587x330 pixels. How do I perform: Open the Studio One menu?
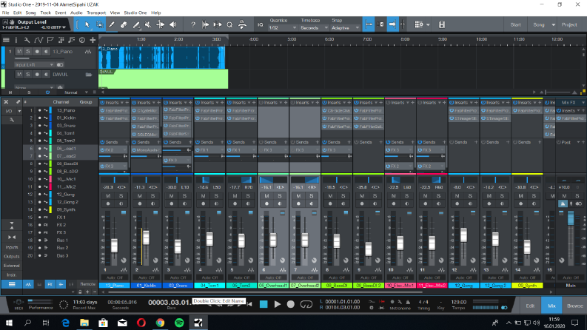pyautogui.click(x=135, y=13)
